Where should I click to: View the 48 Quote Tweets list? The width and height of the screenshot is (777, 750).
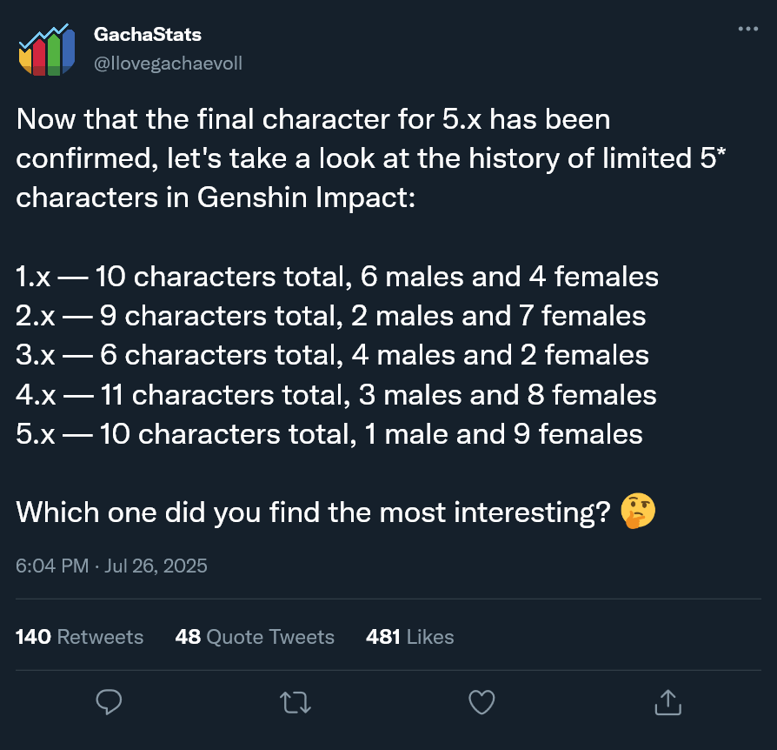[255, 637]
